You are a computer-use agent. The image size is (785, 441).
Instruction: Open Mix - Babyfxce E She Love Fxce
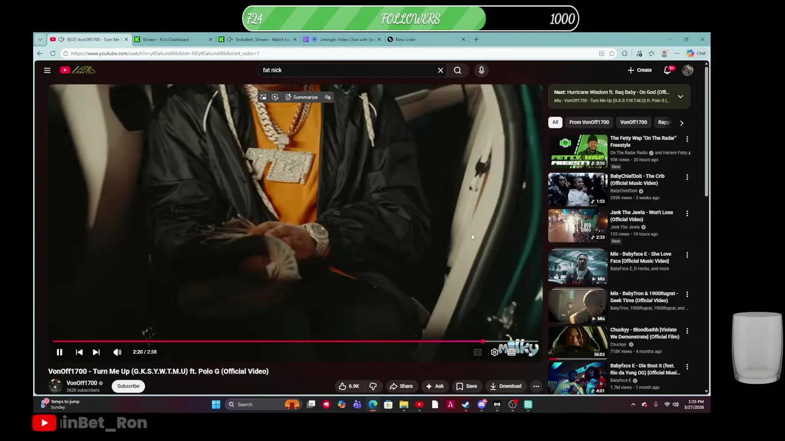pos(640,257)
